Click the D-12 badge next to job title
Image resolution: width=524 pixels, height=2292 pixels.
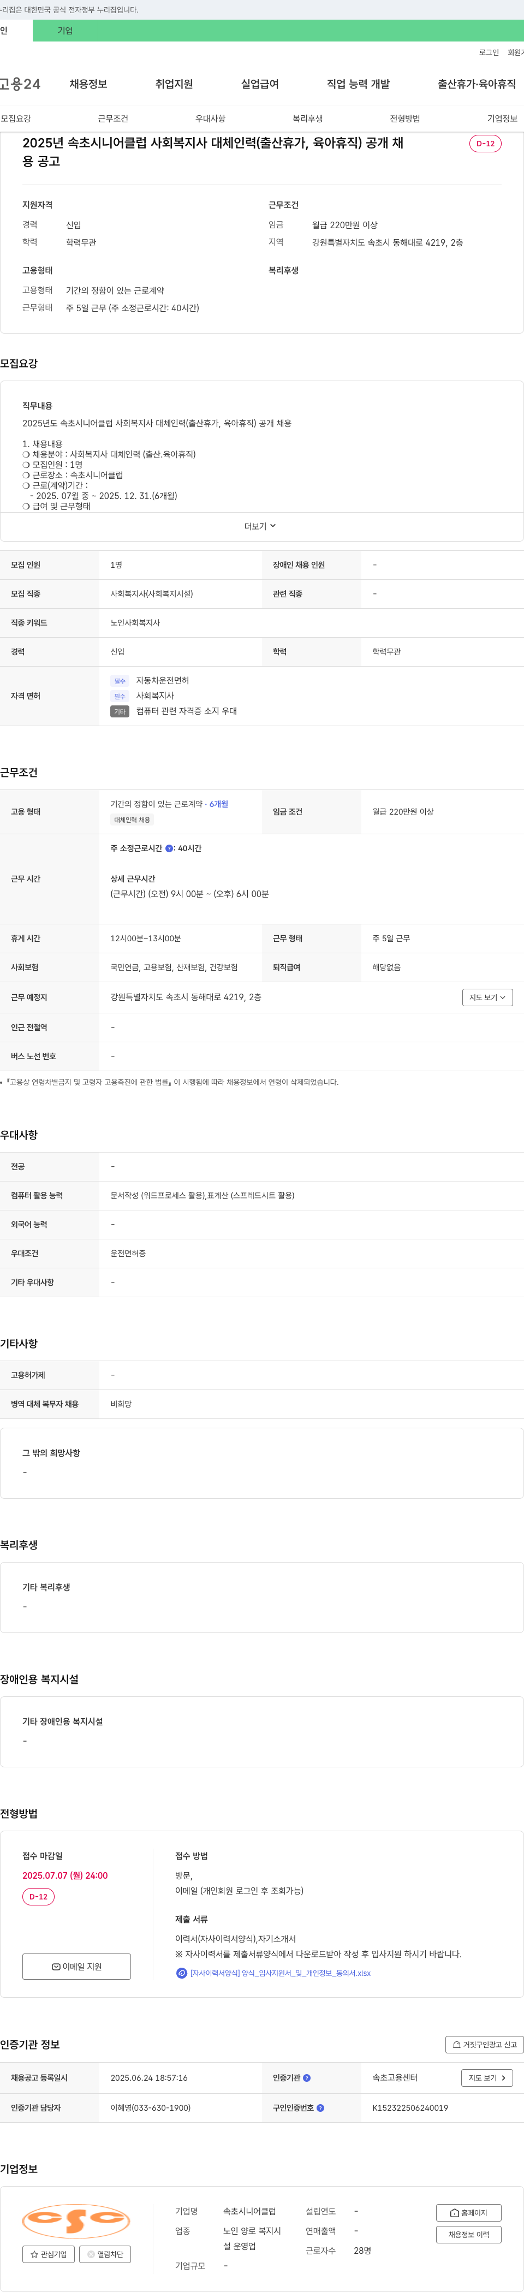(485, 143)
